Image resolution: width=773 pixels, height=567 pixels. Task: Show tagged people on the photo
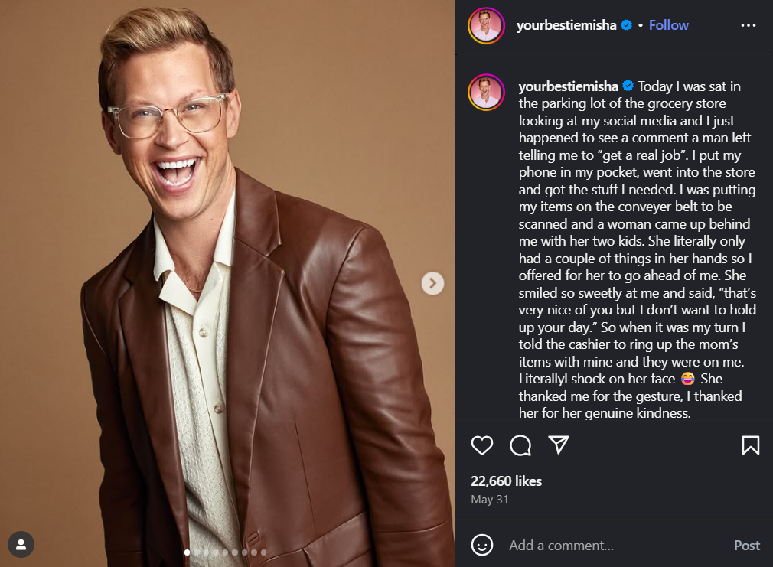point(21,545)
